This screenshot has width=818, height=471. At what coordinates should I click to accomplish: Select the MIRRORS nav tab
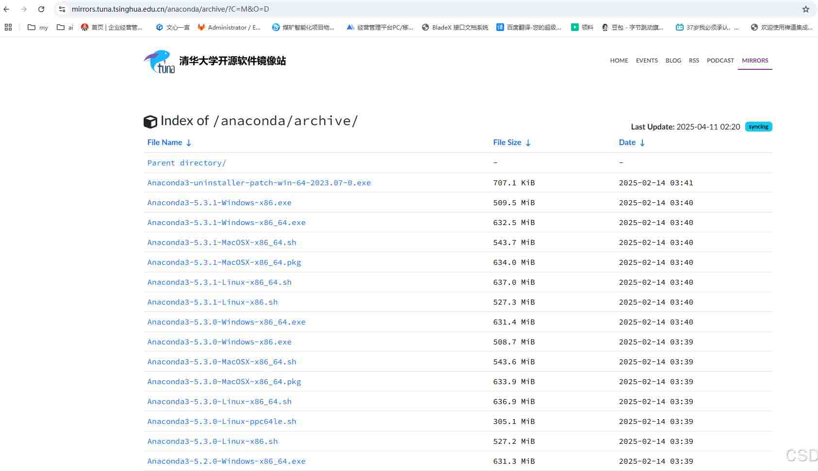click(x=755, y=61)
